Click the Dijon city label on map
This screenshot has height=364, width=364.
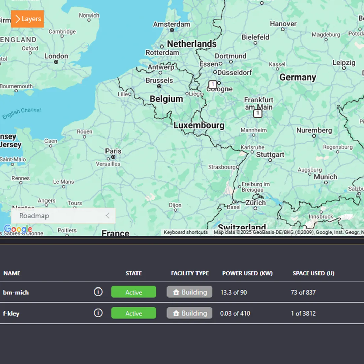pos(175,205)
